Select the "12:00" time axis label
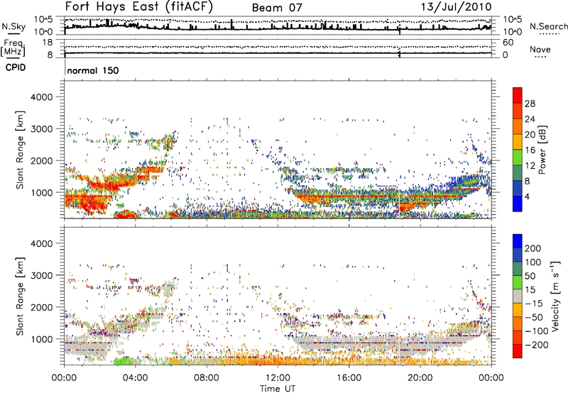Image resolution: width=568 pixels, height=393 pixels. coord(278,377)
